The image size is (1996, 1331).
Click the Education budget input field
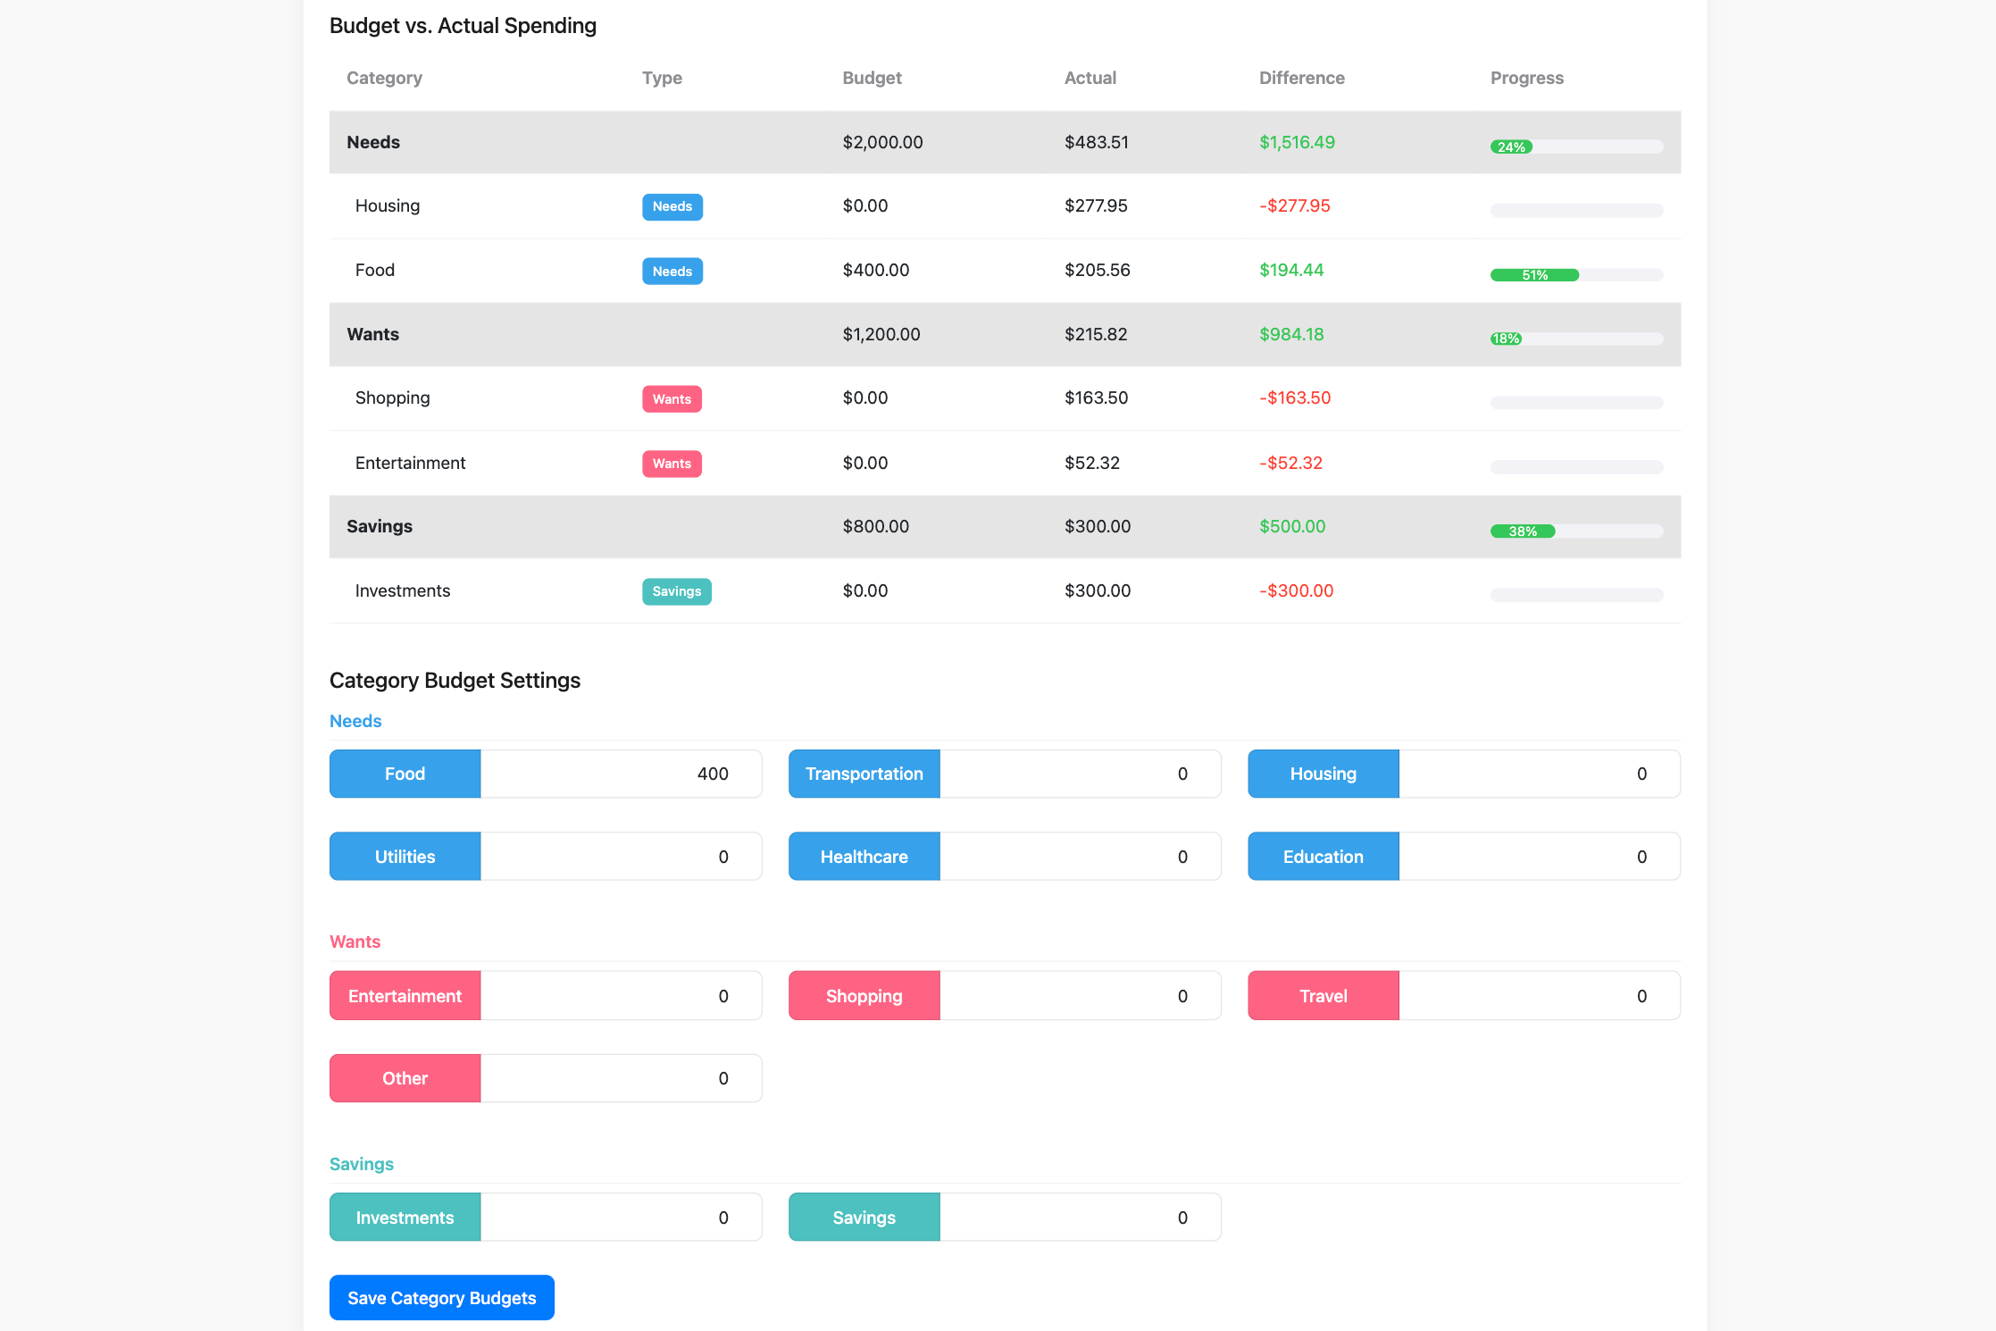(x=1539, y=856)
